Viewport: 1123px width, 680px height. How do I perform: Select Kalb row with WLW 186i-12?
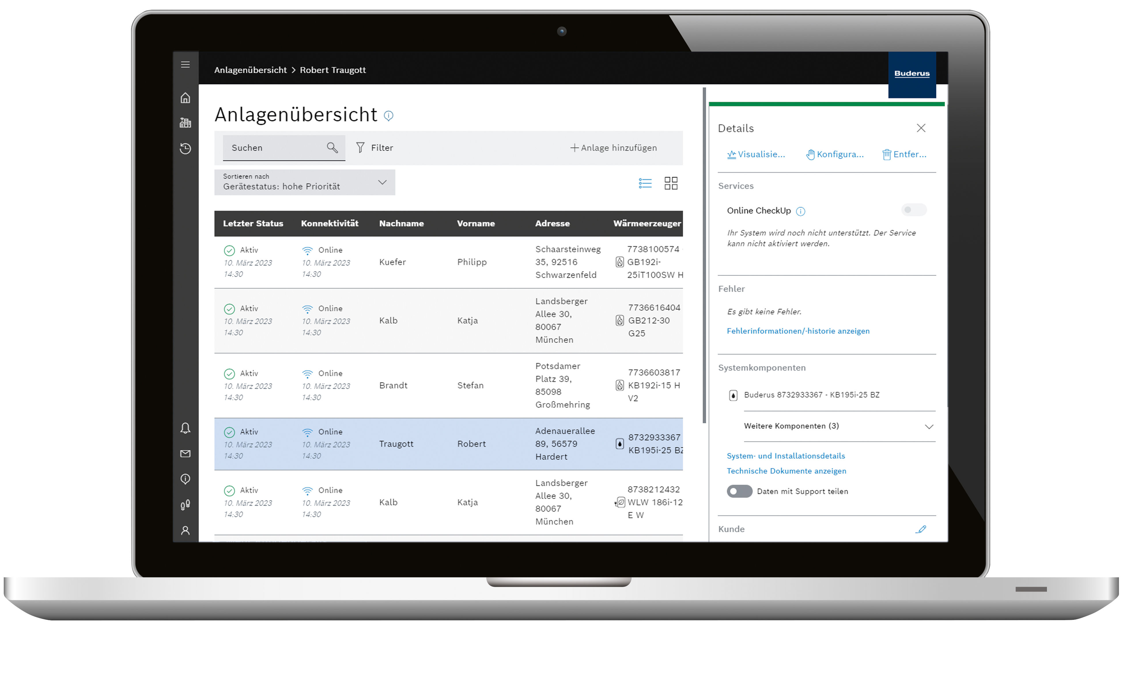449,502
